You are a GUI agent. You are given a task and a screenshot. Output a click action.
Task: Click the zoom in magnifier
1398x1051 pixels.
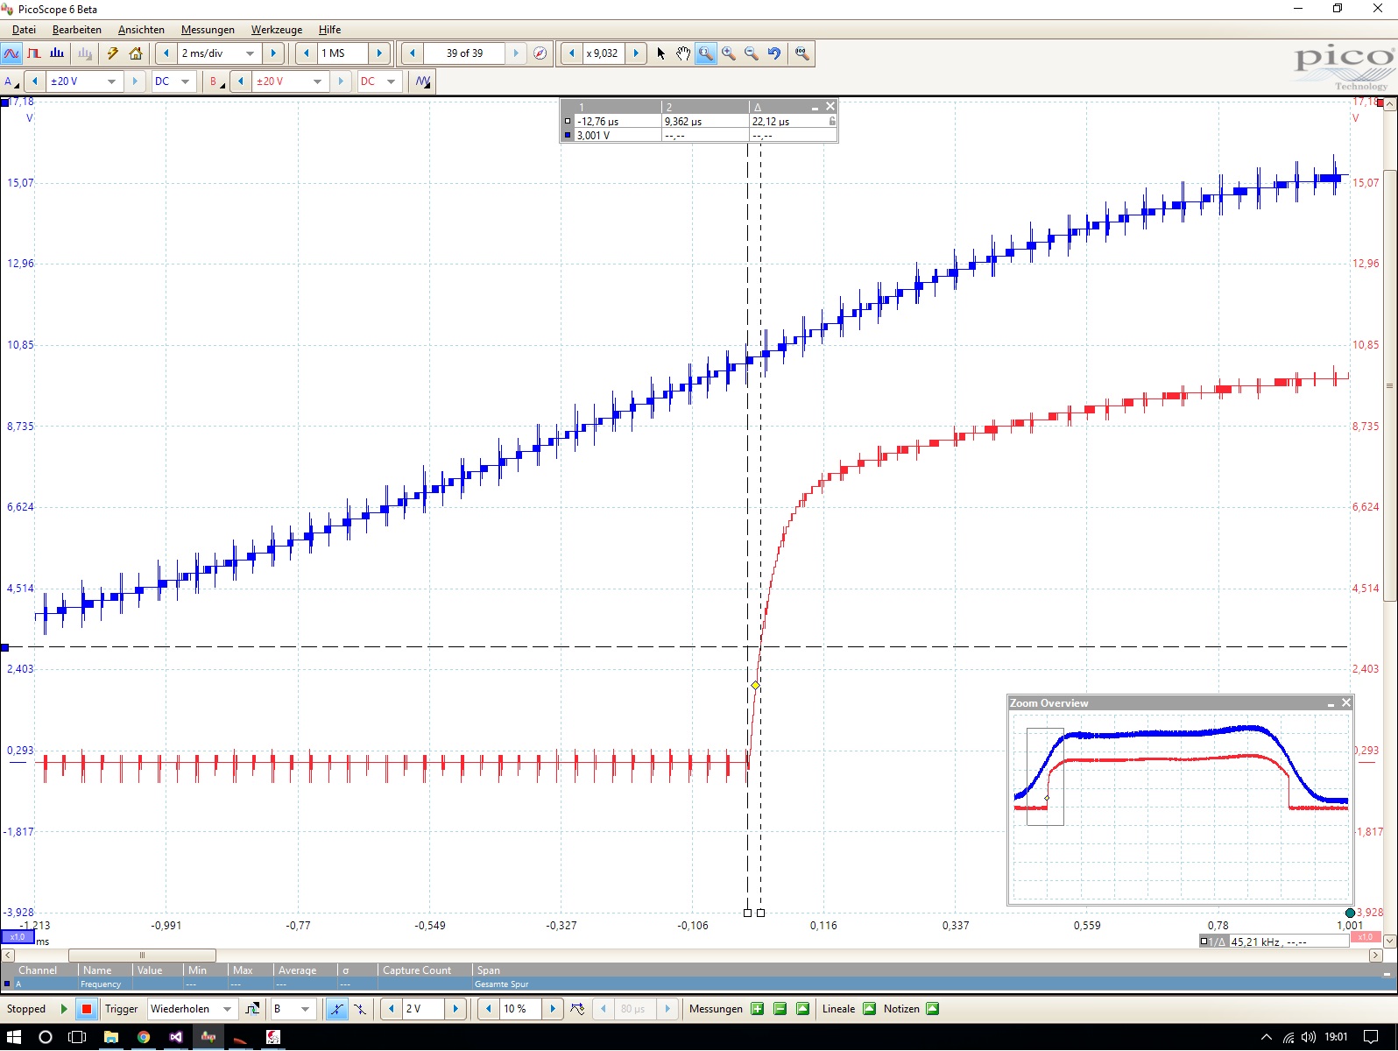[x=729, y=53]
